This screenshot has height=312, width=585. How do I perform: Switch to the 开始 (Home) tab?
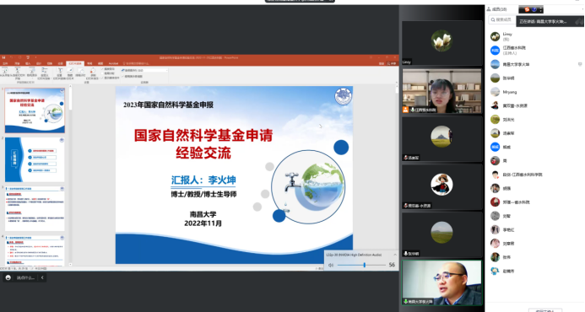[17, 64]
